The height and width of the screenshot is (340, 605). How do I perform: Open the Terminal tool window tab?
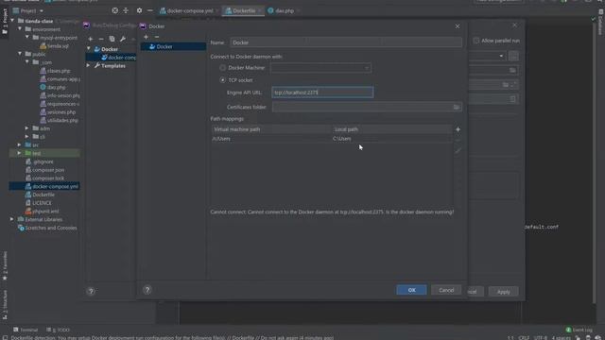coord(26,330)
